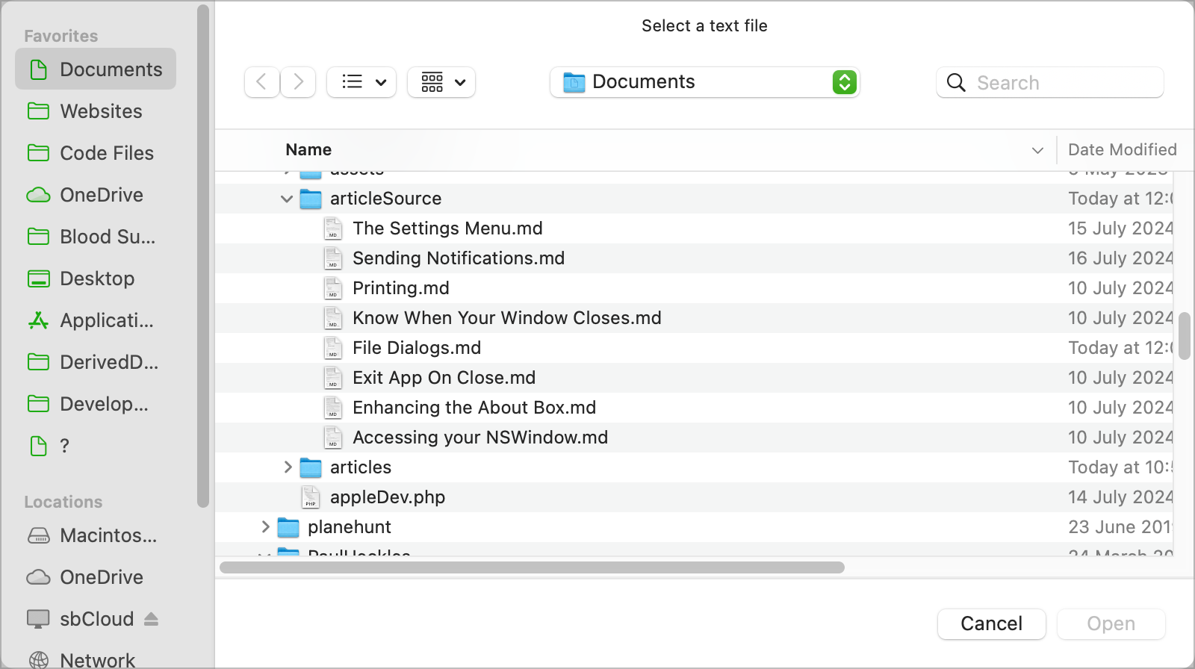Select file name appleDev.php
The image size is (1195, 669).
388,497
